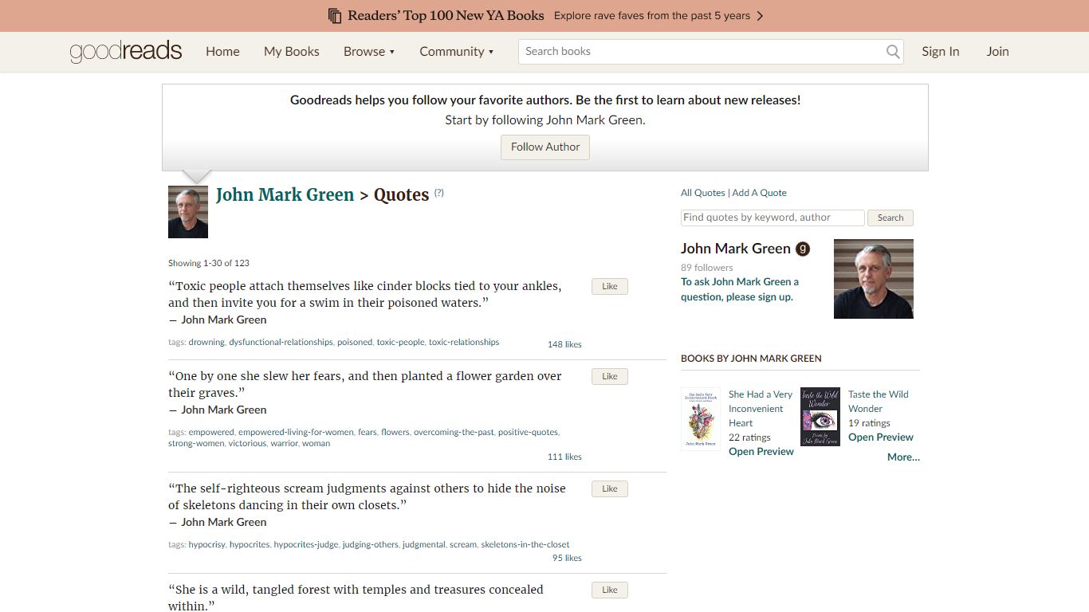The image size is (1089, 612).
Task: Open the 111 likes link
Action: click(564, 457)
